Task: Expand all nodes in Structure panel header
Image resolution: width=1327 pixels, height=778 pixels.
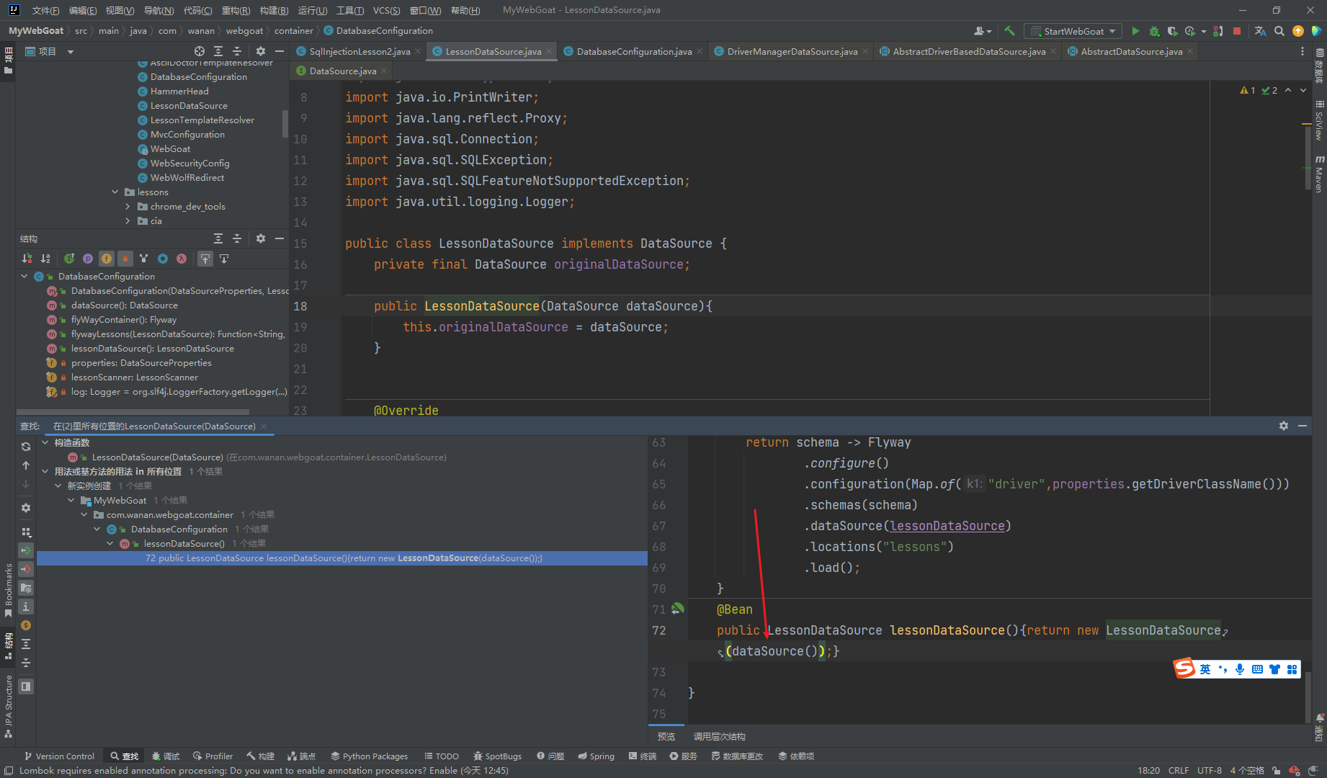Action: pos(218,238)
